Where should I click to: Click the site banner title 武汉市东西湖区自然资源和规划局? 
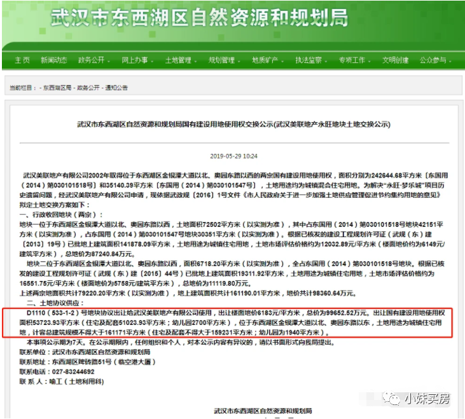click(x=199, y=18)
